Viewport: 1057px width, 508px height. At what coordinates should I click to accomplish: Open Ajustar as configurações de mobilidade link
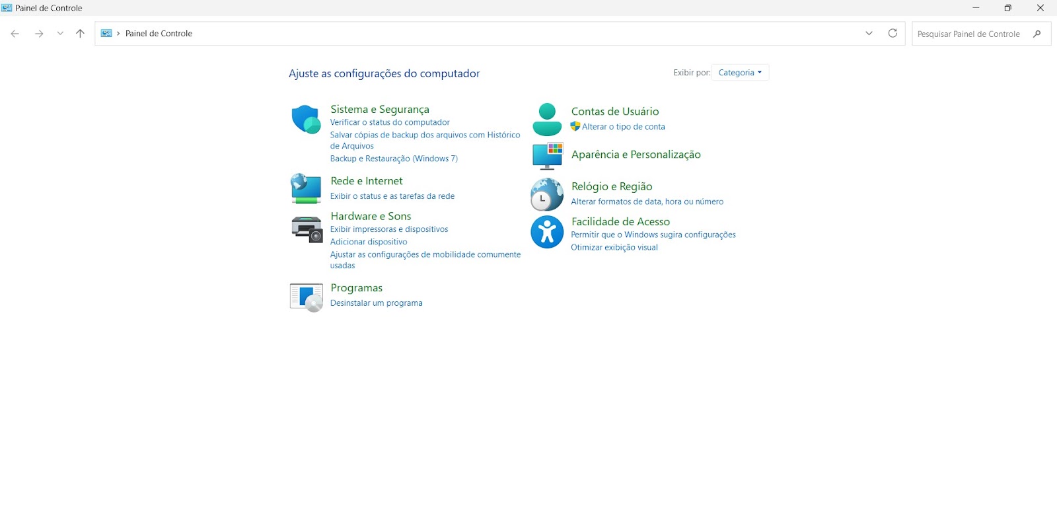coord(425,260)
